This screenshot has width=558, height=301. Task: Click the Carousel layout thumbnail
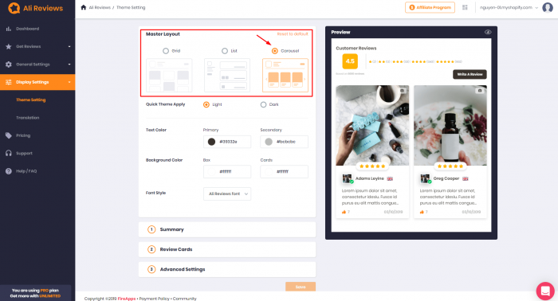[x=285, y=76]
